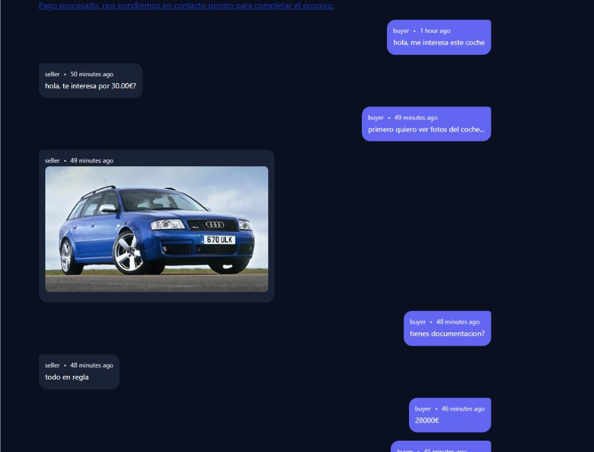Click the "todo en regla" seller message
Image resolution: width=594 pixels, height=452 pixels.
click(x=67, y=377)
